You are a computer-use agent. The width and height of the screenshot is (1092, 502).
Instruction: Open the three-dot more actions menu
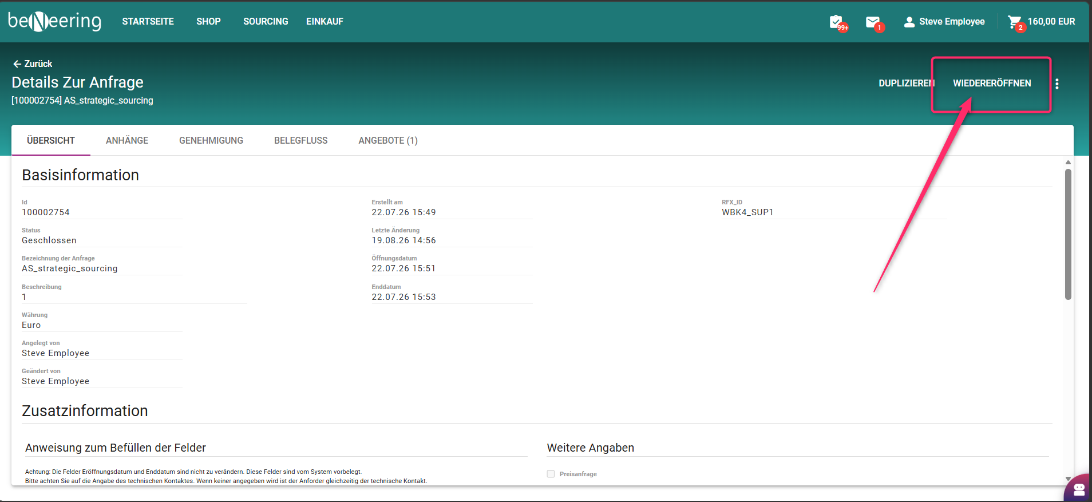1057,84
